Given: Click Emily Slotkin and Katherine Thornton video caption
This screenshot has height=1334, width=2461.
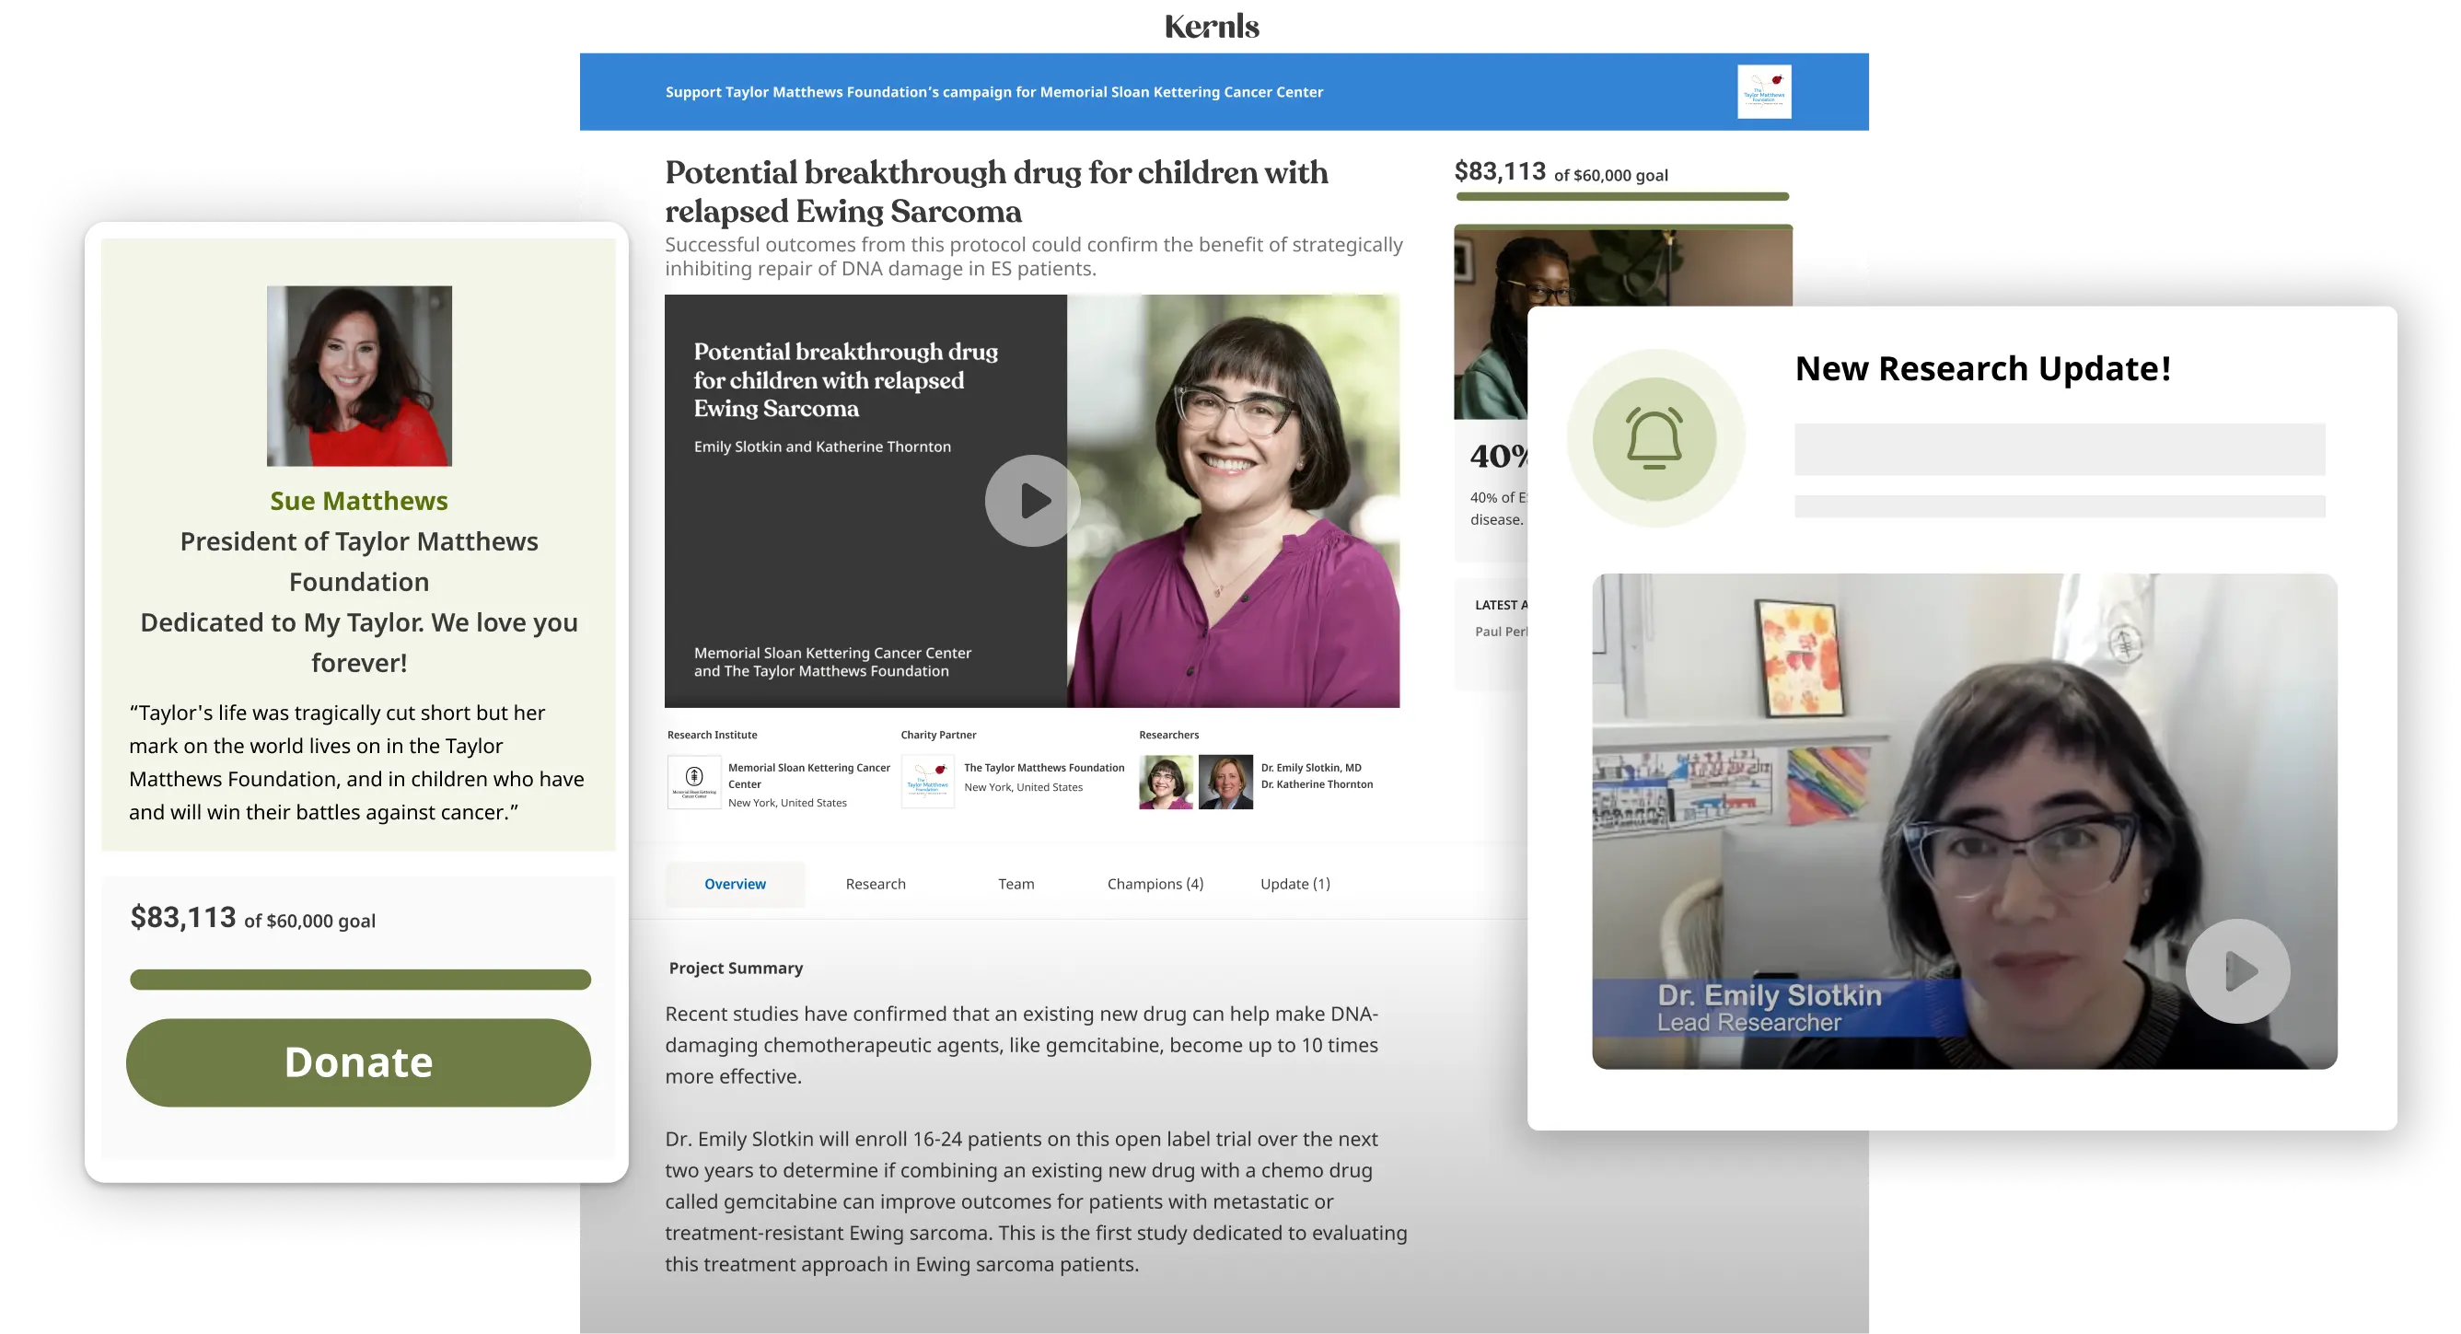Looking at the screenshot, I should [x=821, y=447].
